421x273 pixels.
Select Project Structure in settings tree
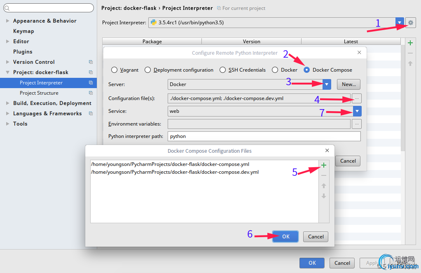pyautogui.click(x=39, y=93)
